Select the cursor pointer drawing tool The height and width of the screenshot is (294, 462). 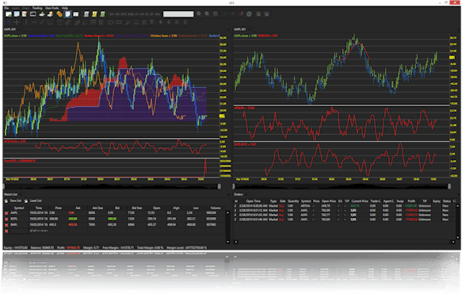[9, 22]
